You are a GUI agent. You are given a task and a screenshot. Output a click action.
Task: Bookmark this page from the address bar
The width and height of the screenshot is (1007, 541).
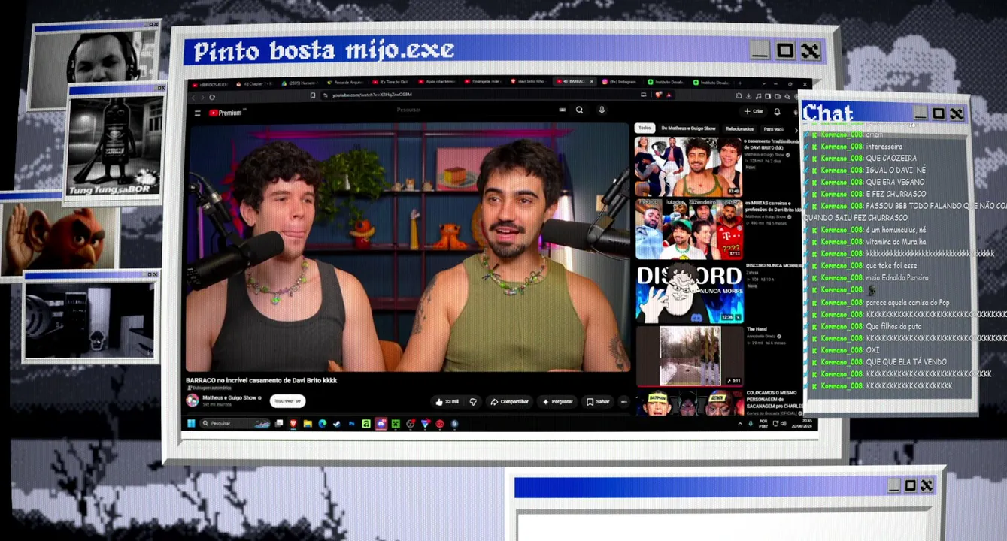(313, 95)
